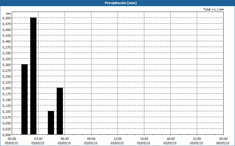Select the shortest bar reaching 0,100 mm
This screenshot has width=235, height=146.
(x=51, y=123)
